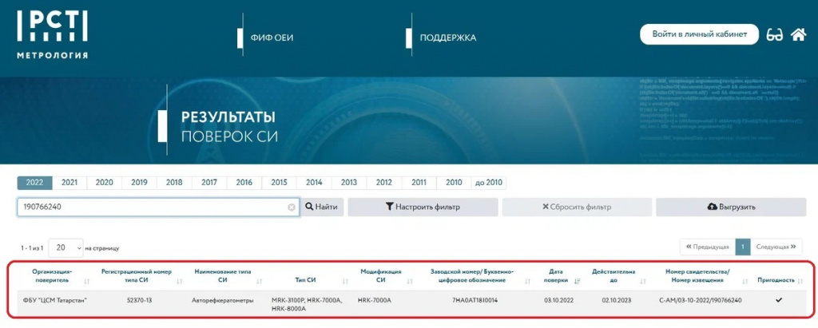
Task: Click Войти в личный кабинет button
Action: (x=700, y=34)
